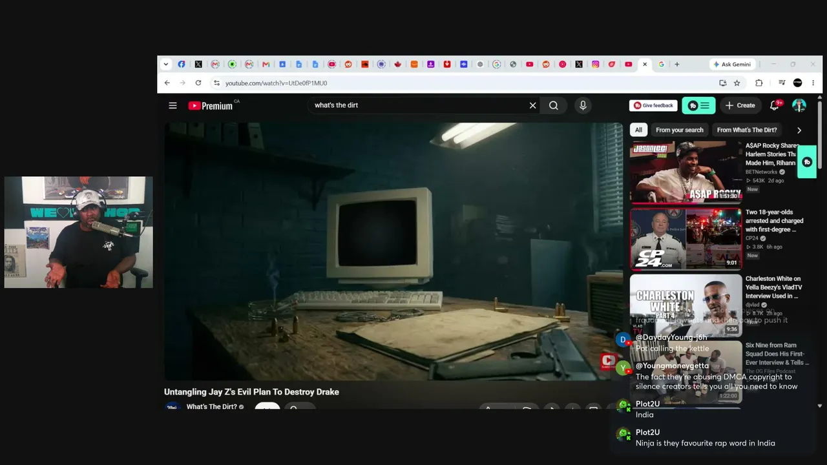Open the media controls icon in Chrome toolbar

click(782, 83)
